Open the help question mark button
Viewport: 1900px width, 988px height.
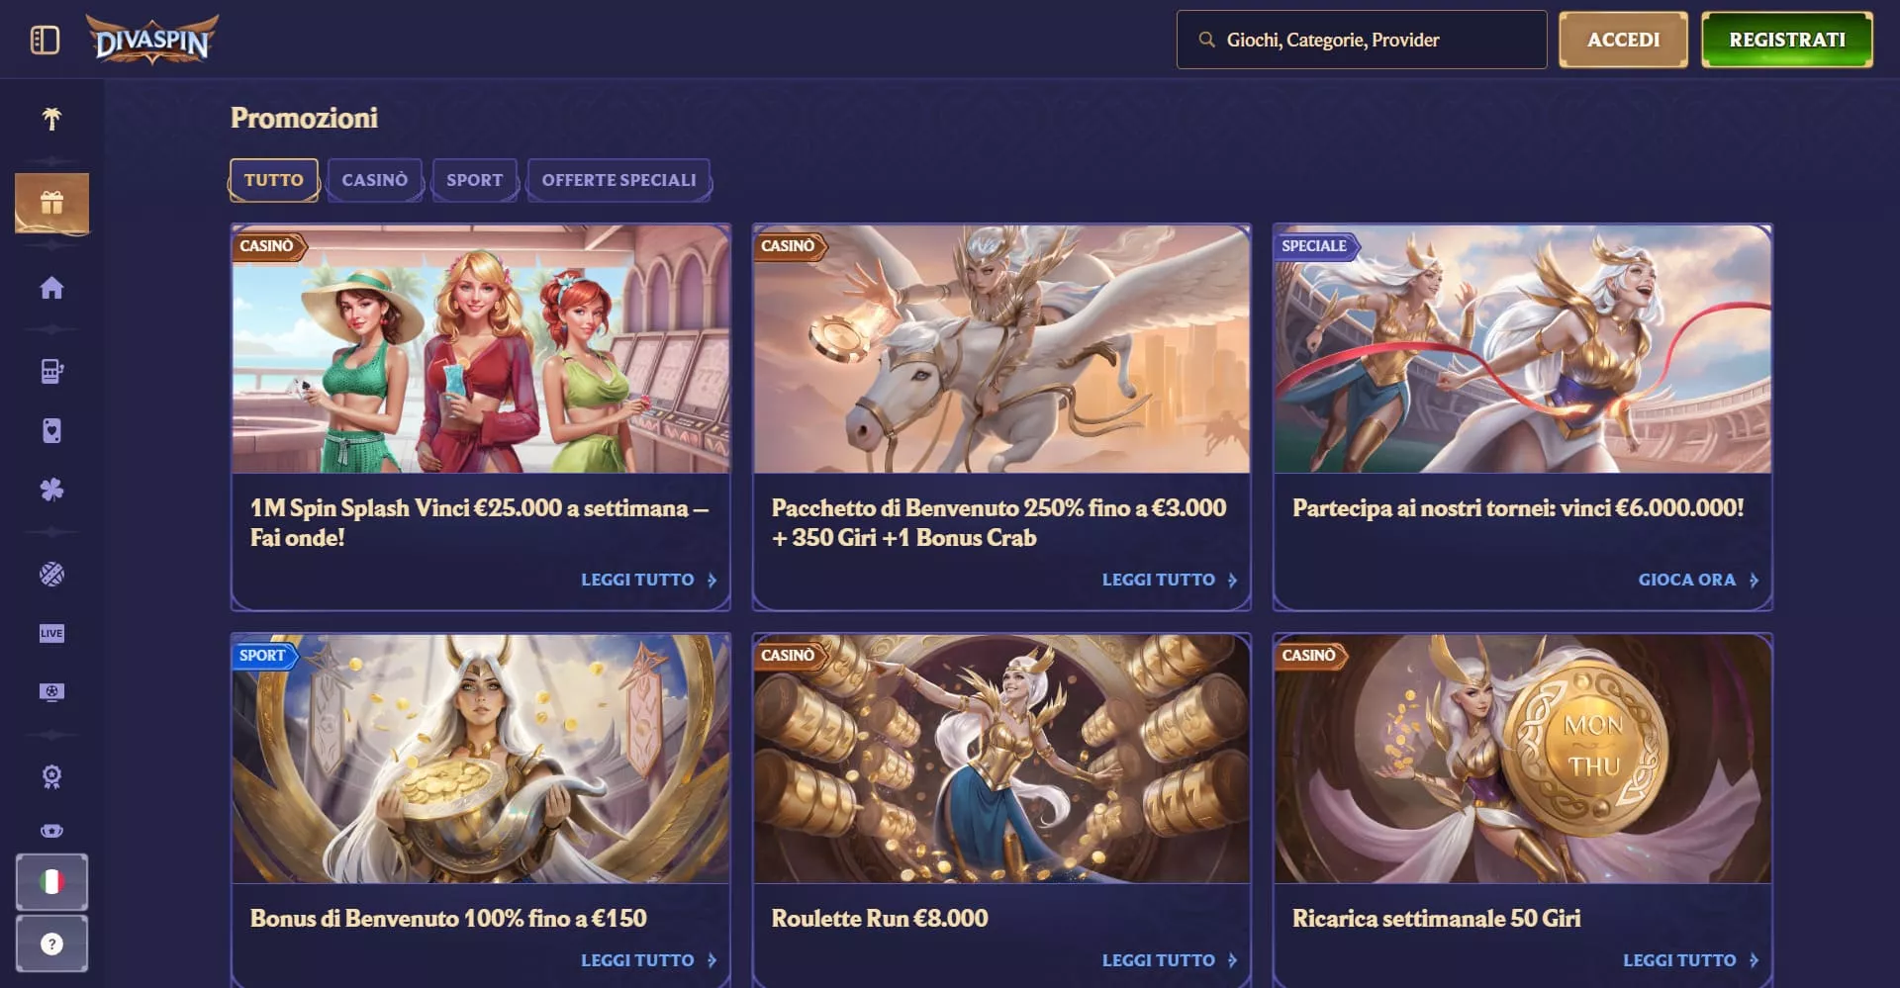point(51,943)
